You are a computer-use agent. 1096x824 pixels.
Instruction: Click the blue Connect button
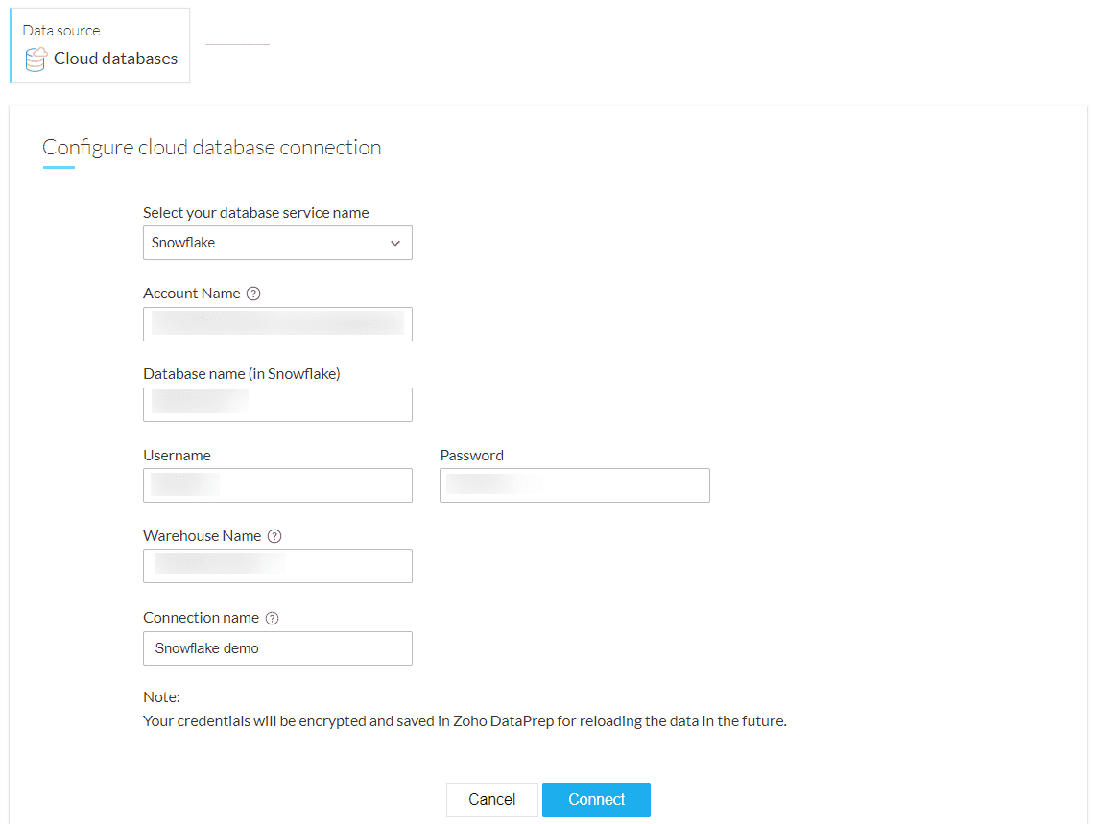(x=596, y=800)
